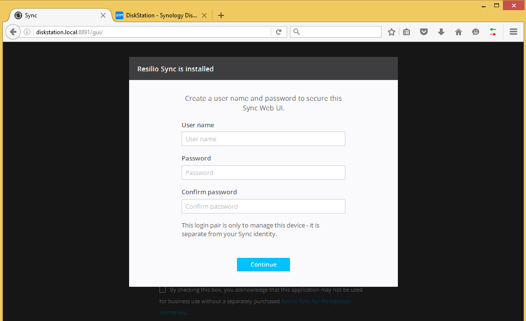Click the red-green arrows extension icon
526x321 pixels.
tap(493, 32)
